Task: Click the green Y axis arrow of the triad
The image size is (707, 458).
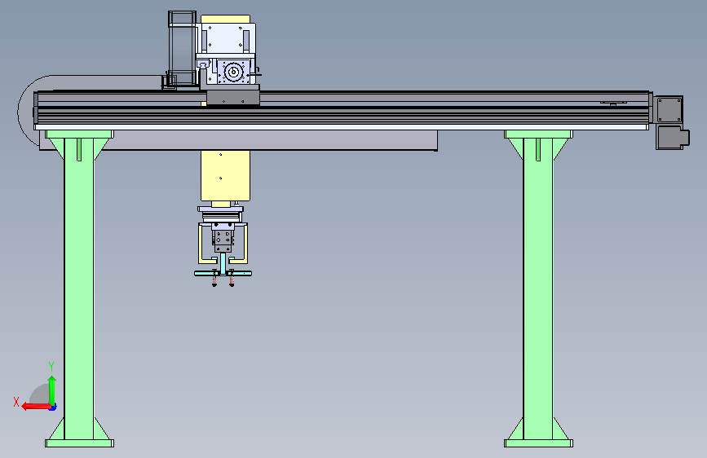Action: 52,390
